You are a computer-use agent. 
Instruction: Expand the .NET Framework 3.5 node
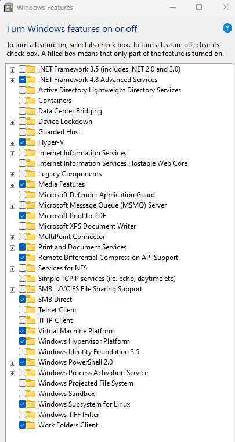coord(12,70)
